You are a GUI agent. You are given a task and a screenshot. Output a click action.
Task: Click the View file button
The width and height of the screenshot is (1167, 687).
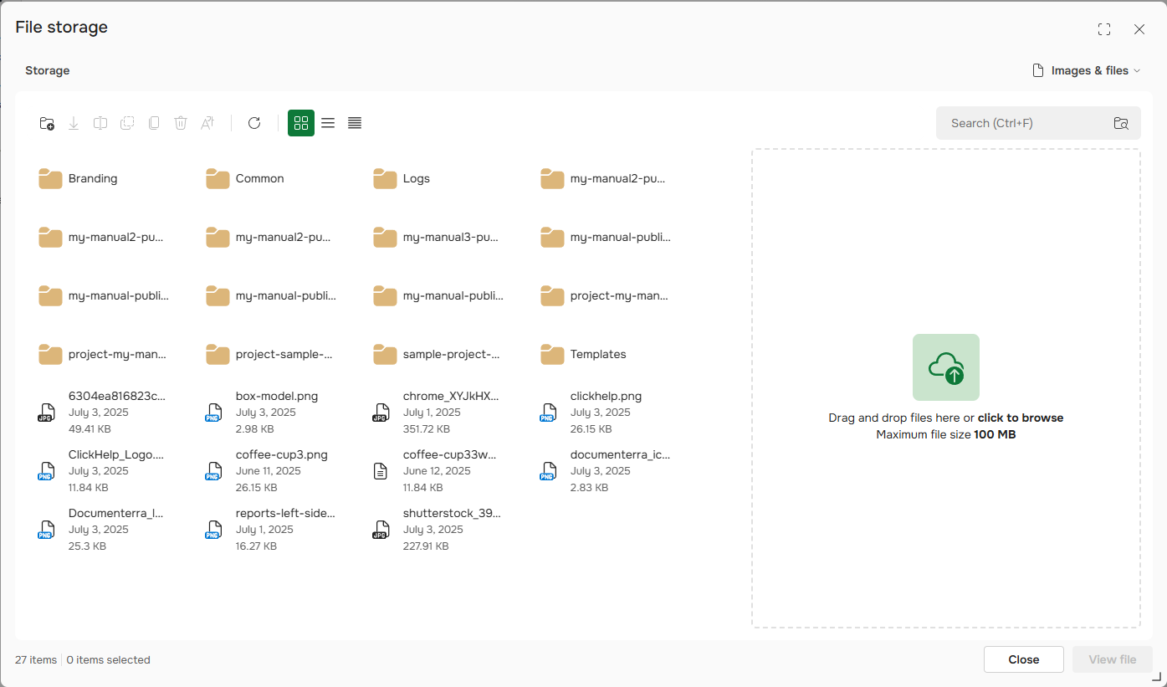click(x=1112, y=659)
